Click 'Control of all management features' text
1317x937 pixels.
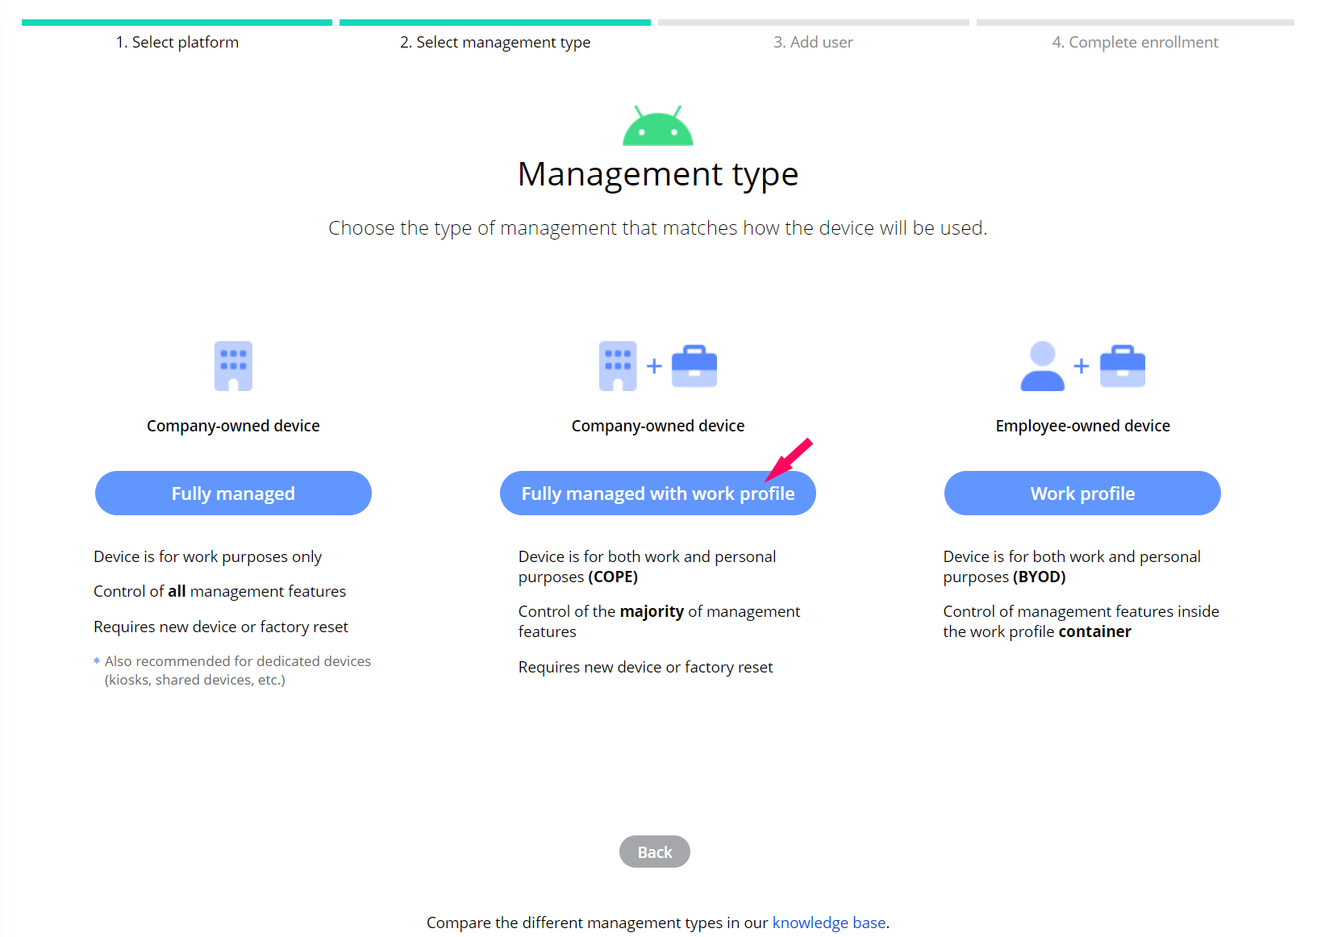(219, 591)
